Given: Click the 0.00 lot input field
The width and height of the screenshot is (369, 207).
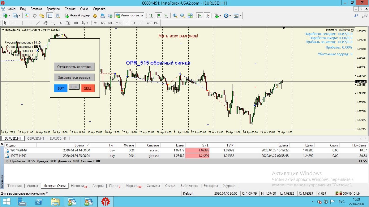Looking at the screenshot, I should click(74, 87).
